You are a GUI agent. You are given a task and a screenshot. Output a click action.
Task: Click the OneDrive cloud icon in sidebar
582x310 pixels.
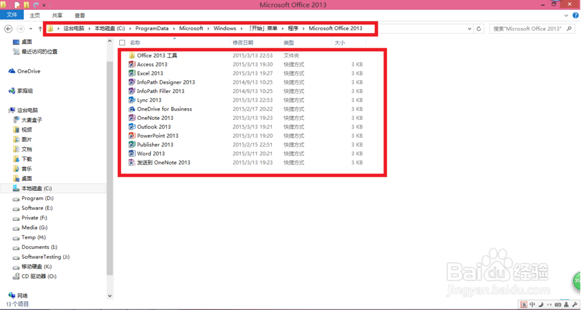[x=12, y=71]
